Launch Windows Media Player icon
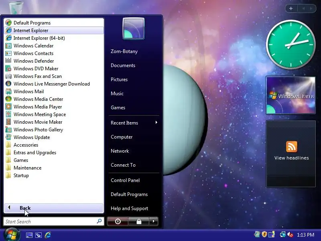This screenshot has width=321, height=241. (x=8, y=107)
